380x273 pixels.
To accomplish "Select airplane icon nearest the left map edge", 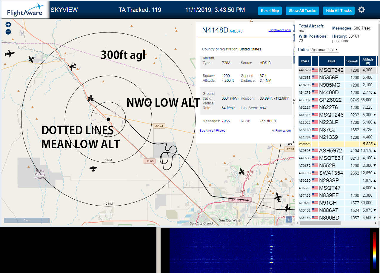I will tap(10, 54).
